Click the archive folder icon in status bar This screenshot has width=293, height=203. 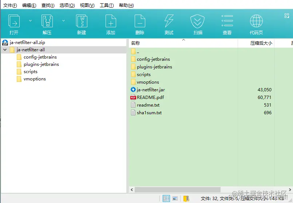[186, 199]
